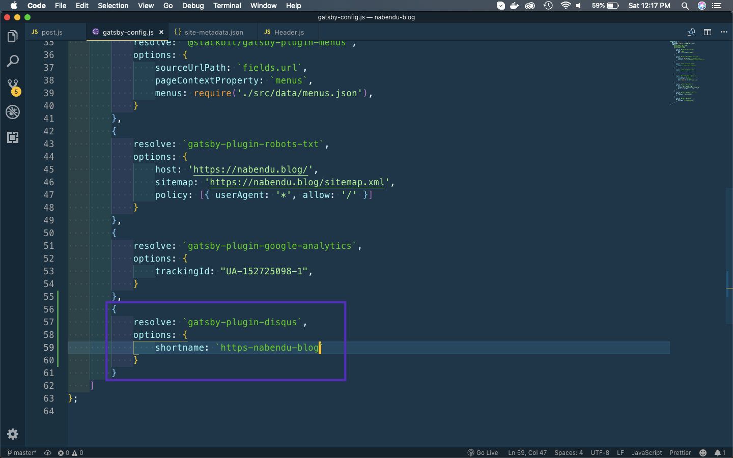
Task: Start Go Live server from status bar
Action: 483,453
